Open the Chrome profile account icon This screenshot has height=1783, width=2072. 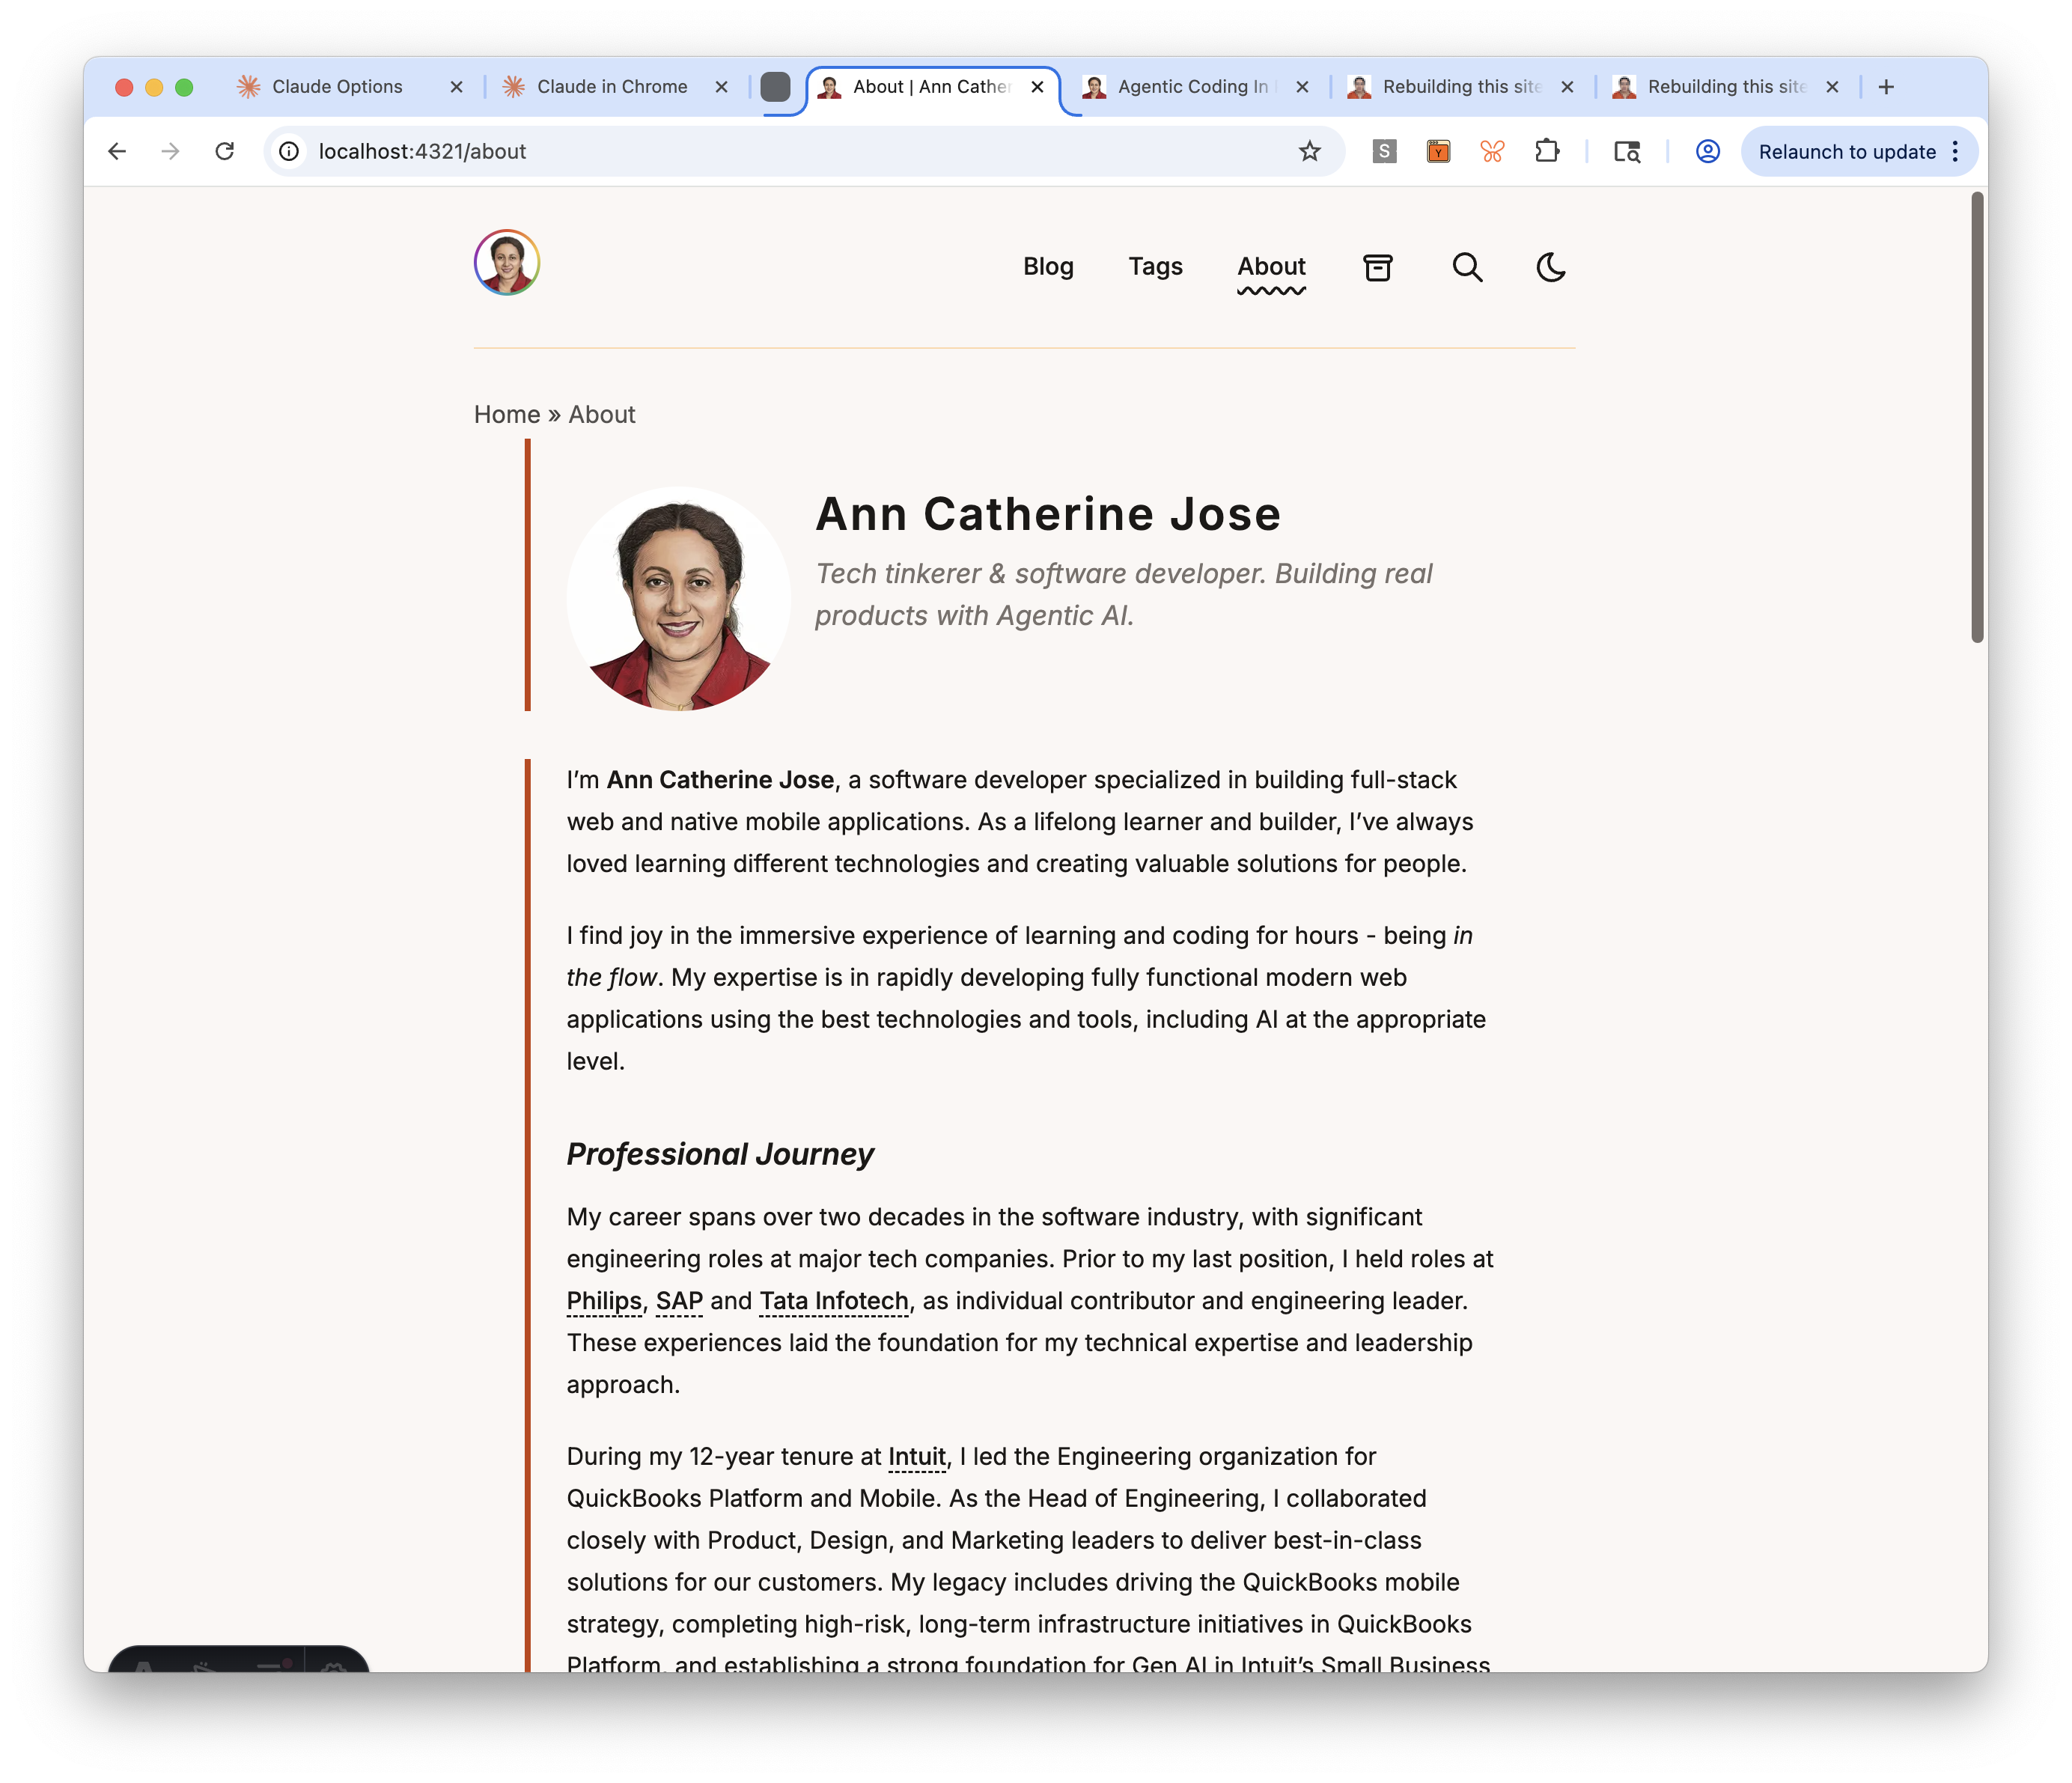[1707, 151]
